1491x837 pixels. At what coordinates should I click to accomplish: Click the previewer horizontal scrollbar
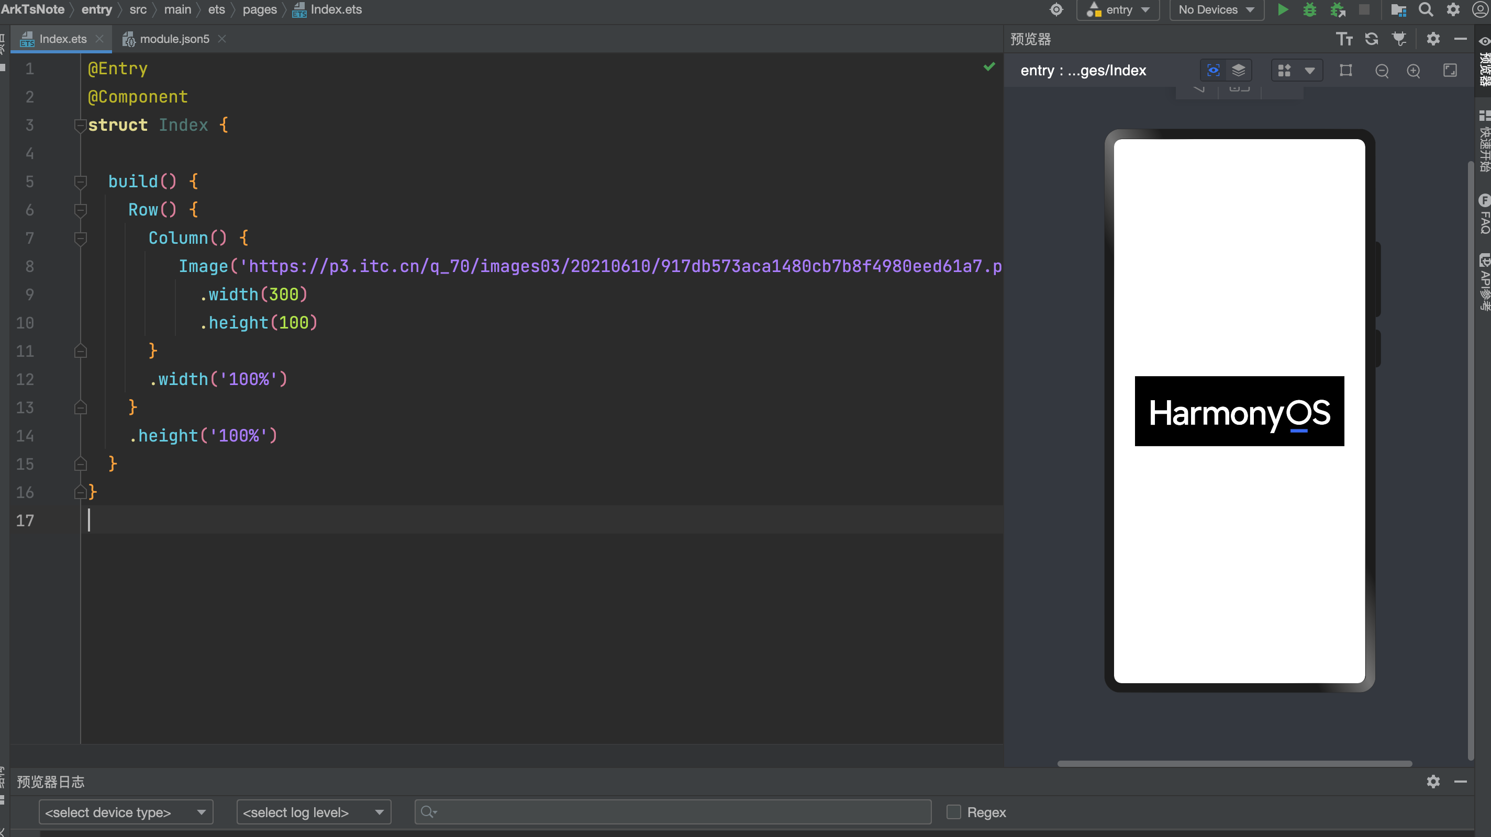tap(1234, 764)
